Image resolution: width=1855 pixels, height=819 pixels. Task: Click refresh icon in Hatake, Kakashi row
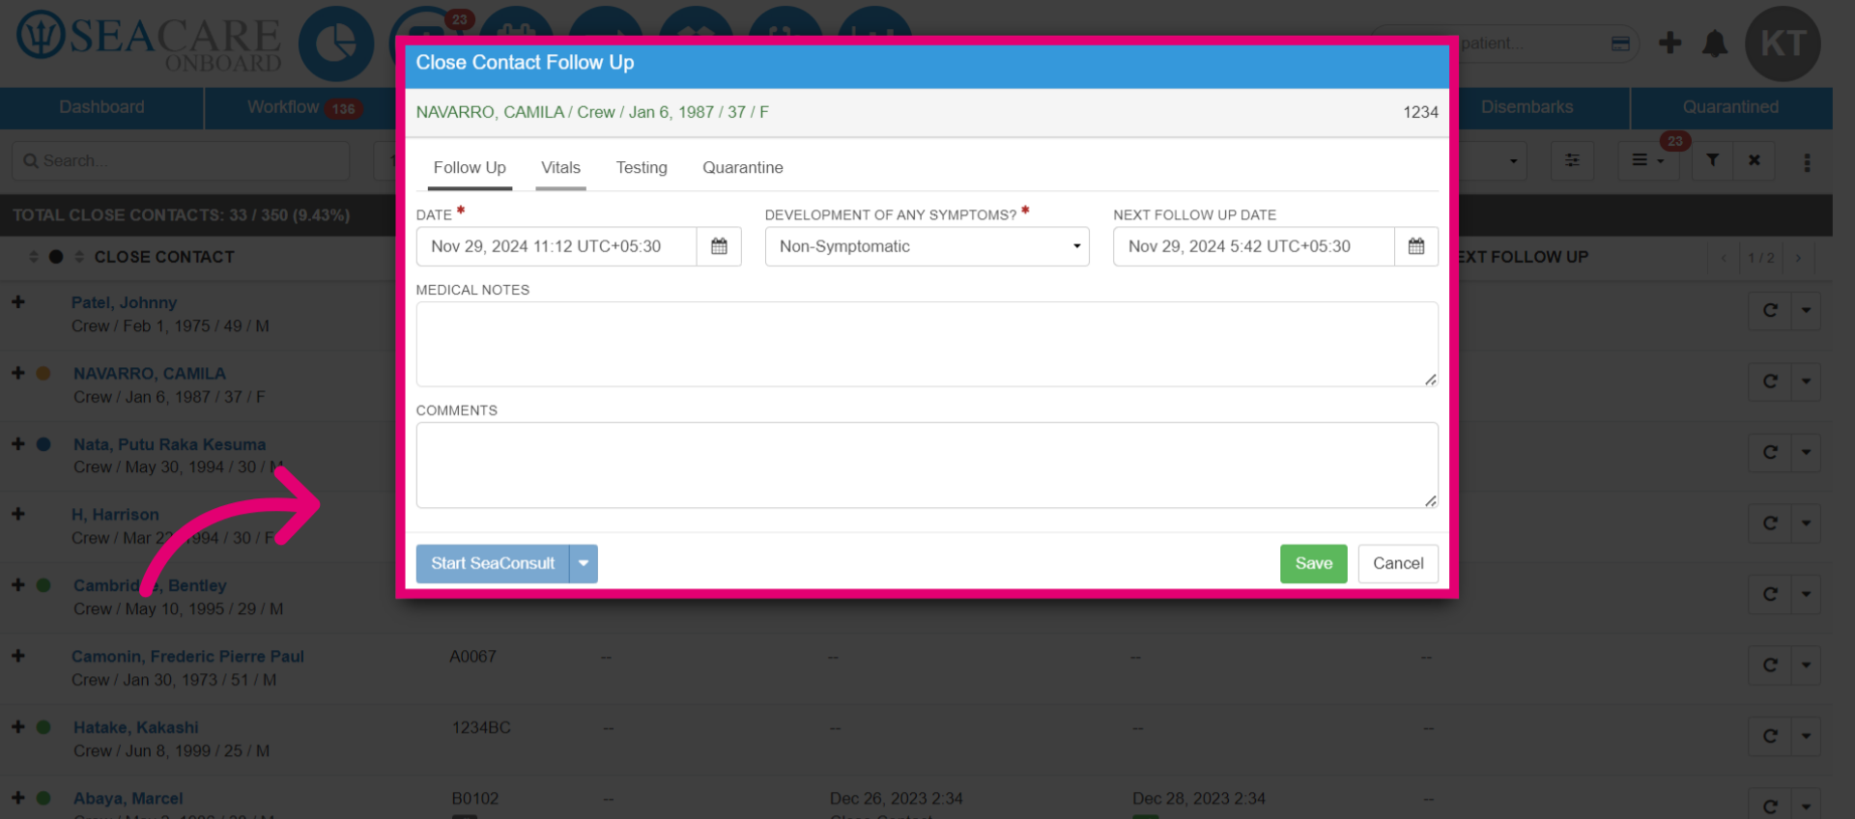(x=1770, y=736)
